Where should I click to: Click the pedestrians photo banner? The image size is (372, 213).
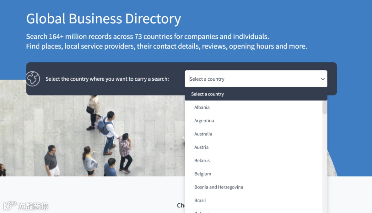point(93,136)
